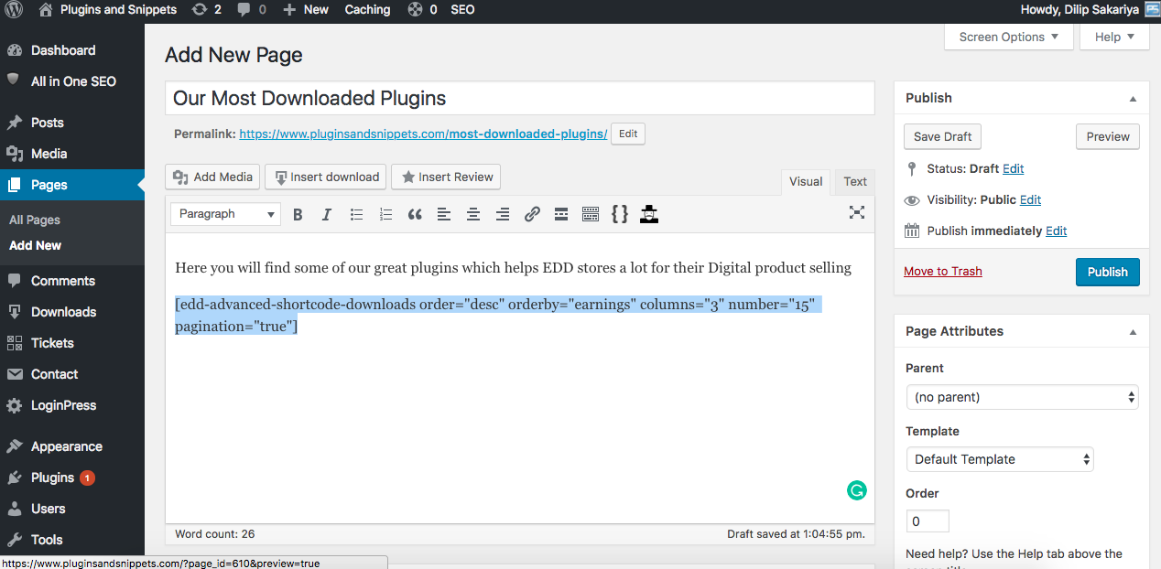Click the curly braces shortcode icon
This screenshot has height=569, width=1161.
pyautogui.click(x=620, y=214)
